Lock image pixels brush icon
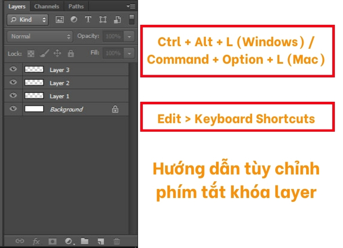 (x=44, y=53)
